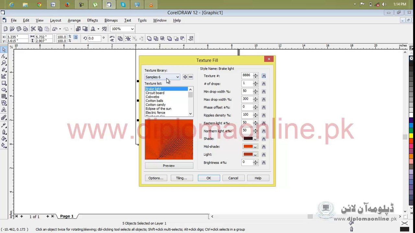Open the Application Launcher icon
Viewport: 415px width, 233px height.
[x=93, y=29]
